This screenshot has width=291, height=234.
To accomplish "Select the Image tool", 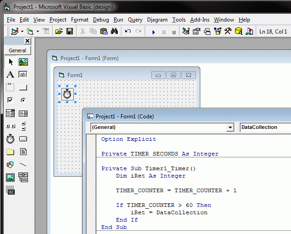I will [x=10, y=178].
